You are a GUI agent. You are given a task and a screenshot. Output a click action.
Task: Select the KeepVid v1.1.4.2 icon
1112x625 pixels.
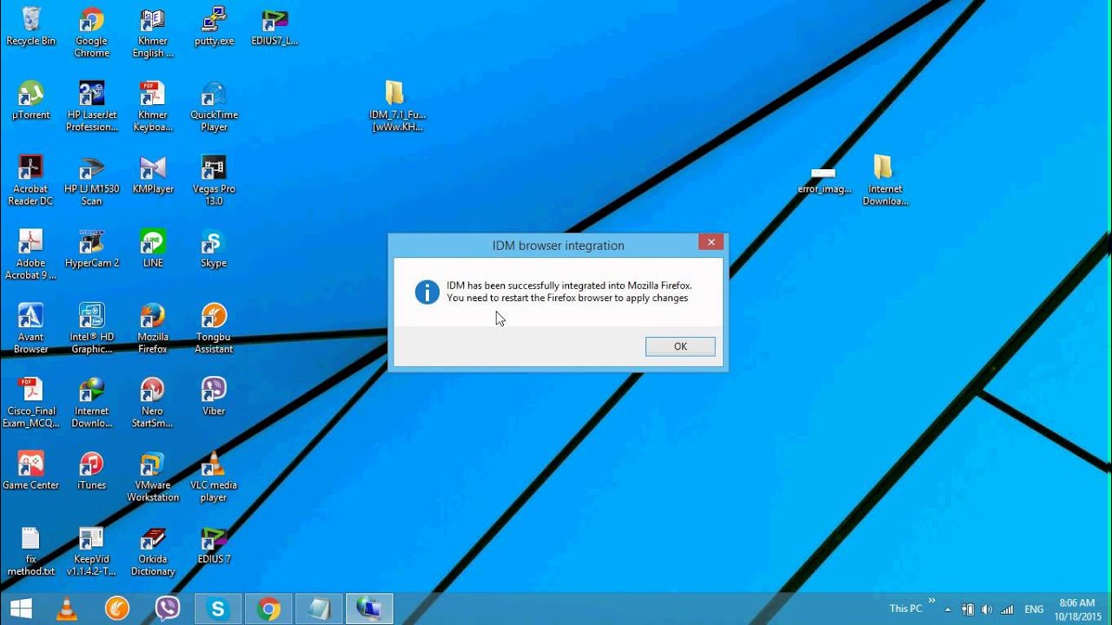(x=91, y=551)
